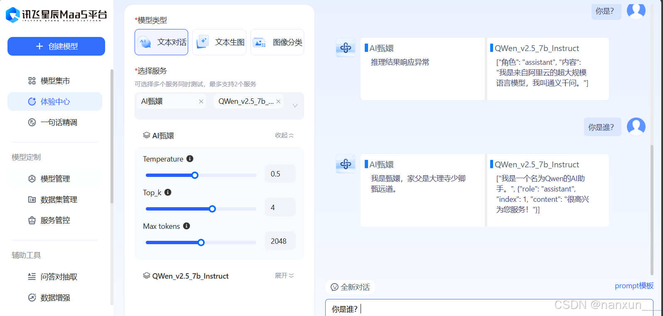Viewport: 663px width, 316px height.
Task: Open the prompt模板 link
Action: (x=634, y=286)
